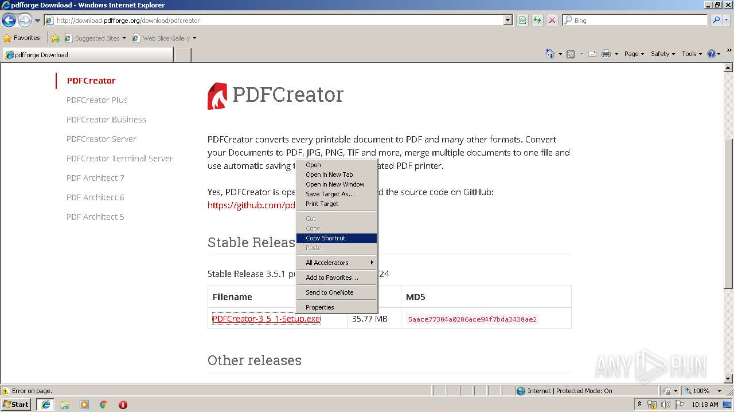Click Internet Explorer taskbar icon
Image resolution: width=734 pixels, height=412 pixels.
45,405
